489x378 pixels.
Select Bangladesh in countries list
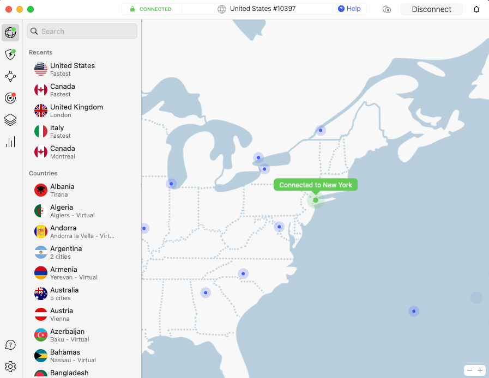(x=83, y=373)
